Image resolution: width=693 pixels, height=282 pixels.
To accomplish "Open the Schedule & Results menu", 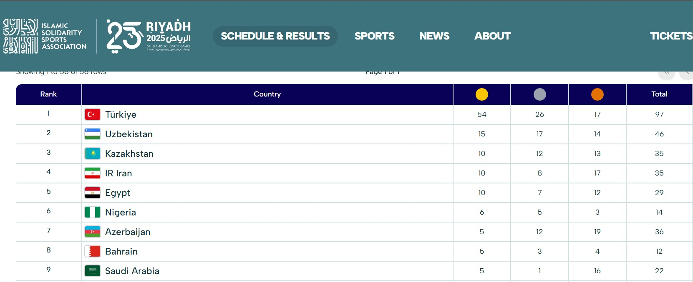I will tap(275, 36).
